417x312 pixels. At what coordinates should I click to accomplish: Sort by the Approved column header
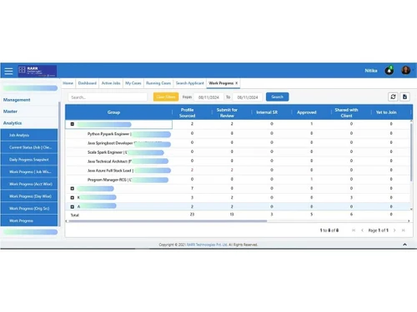[x=307, y=112]
